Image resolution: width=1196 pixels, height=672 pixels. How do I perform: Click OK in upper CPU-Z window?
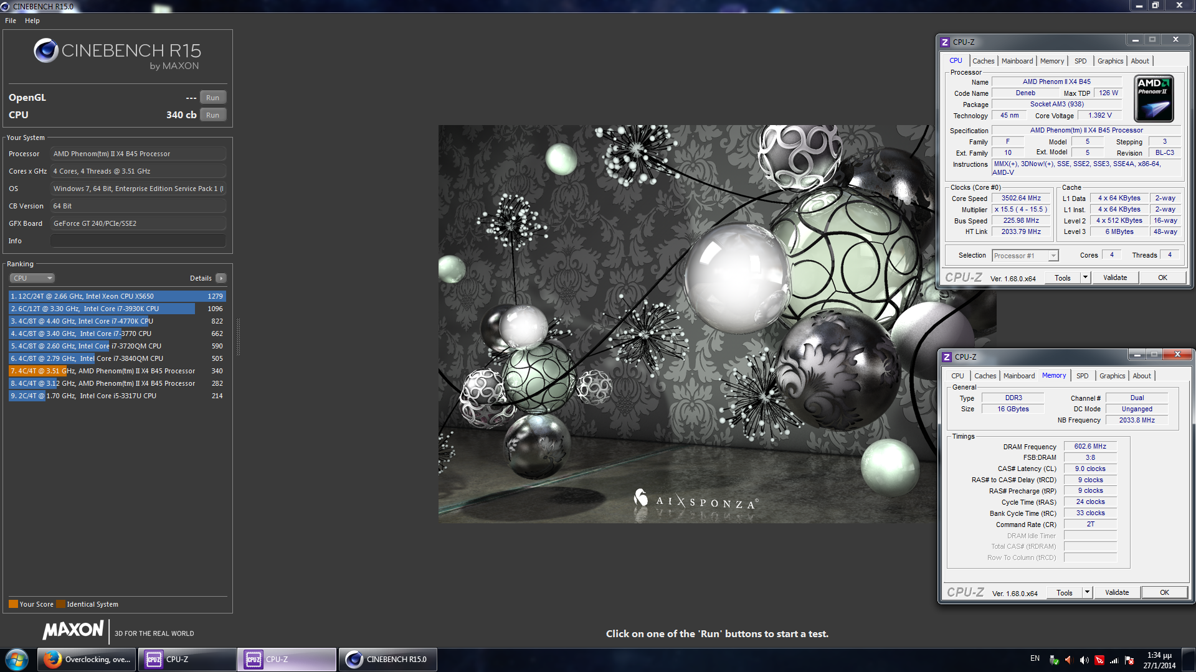1162,278
